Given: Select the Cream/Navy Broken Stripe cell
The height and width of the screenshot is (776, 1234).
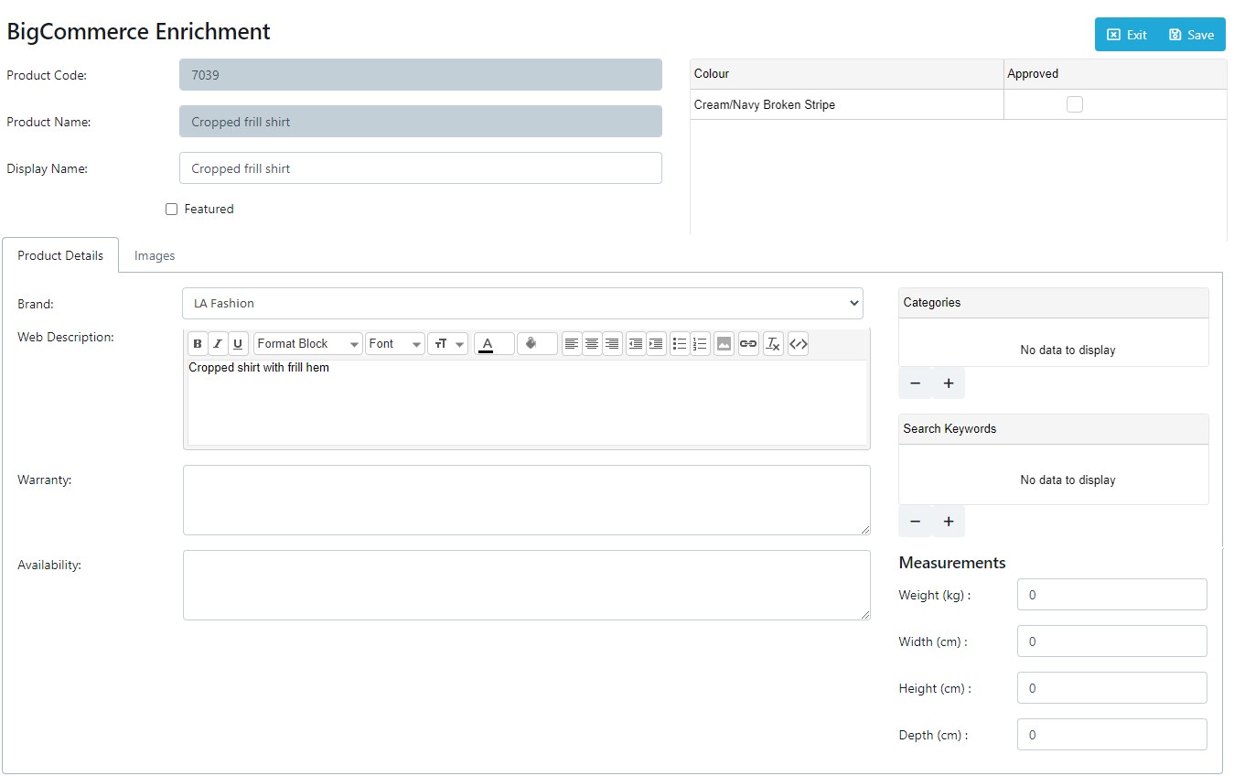Looking at the screenshot, I should point(847,104).
